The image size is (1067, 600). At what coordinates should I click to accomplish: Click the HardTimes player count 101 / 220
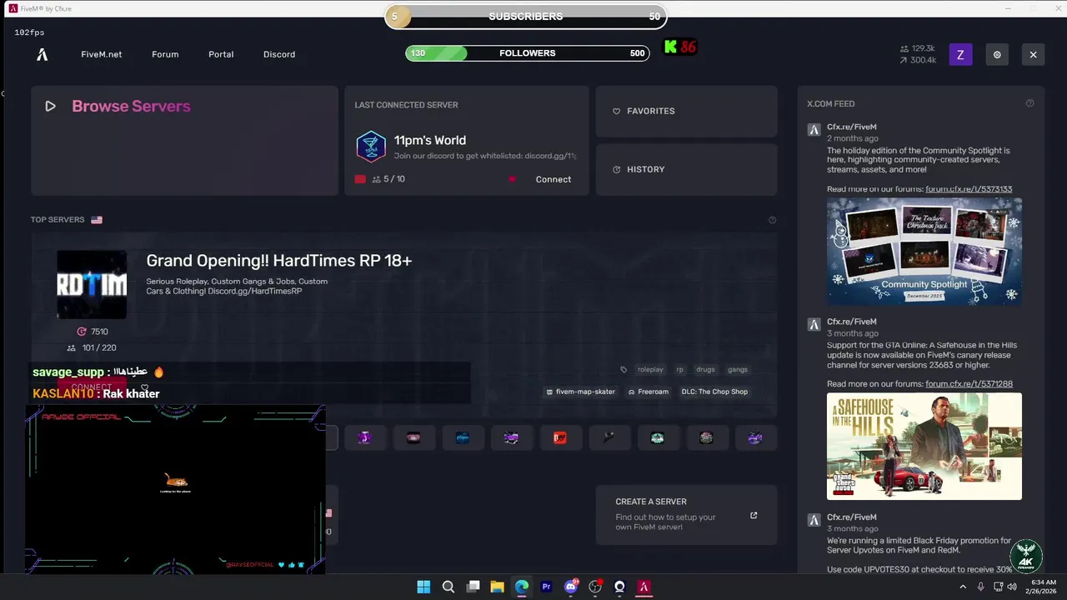click(92, 347)
